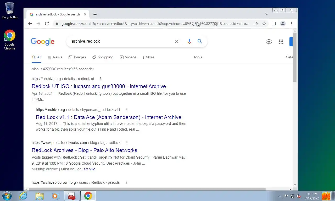The height and width of the screenshot is (201, 335).
Task: Open RedLock Archives Palo Alto Networks link
Action: pos(84,150)
